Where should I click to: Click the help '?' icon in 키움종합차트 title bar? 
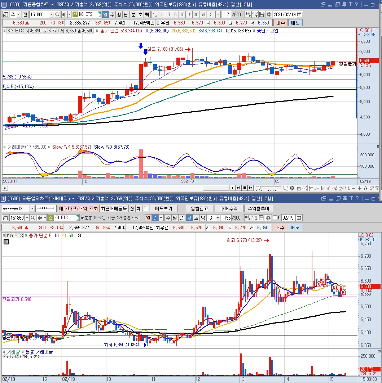coord(356,4)
